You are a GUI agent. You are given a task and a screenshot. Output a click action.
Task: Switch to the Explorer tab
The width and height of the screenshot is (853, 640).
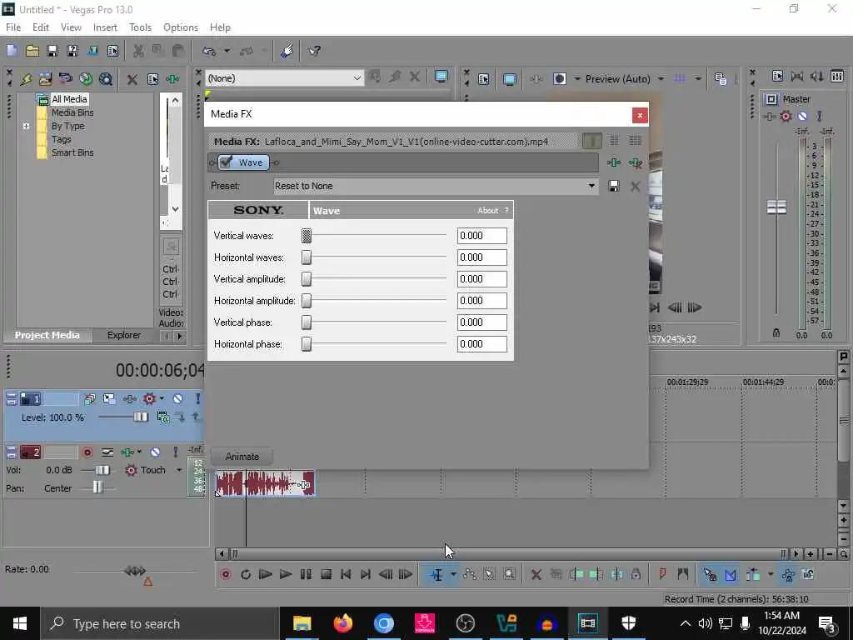pyautogui.click(x=123, y=335)
